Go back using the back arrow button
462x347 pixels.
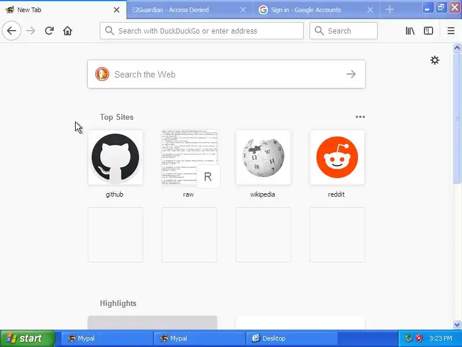point(12,31)
